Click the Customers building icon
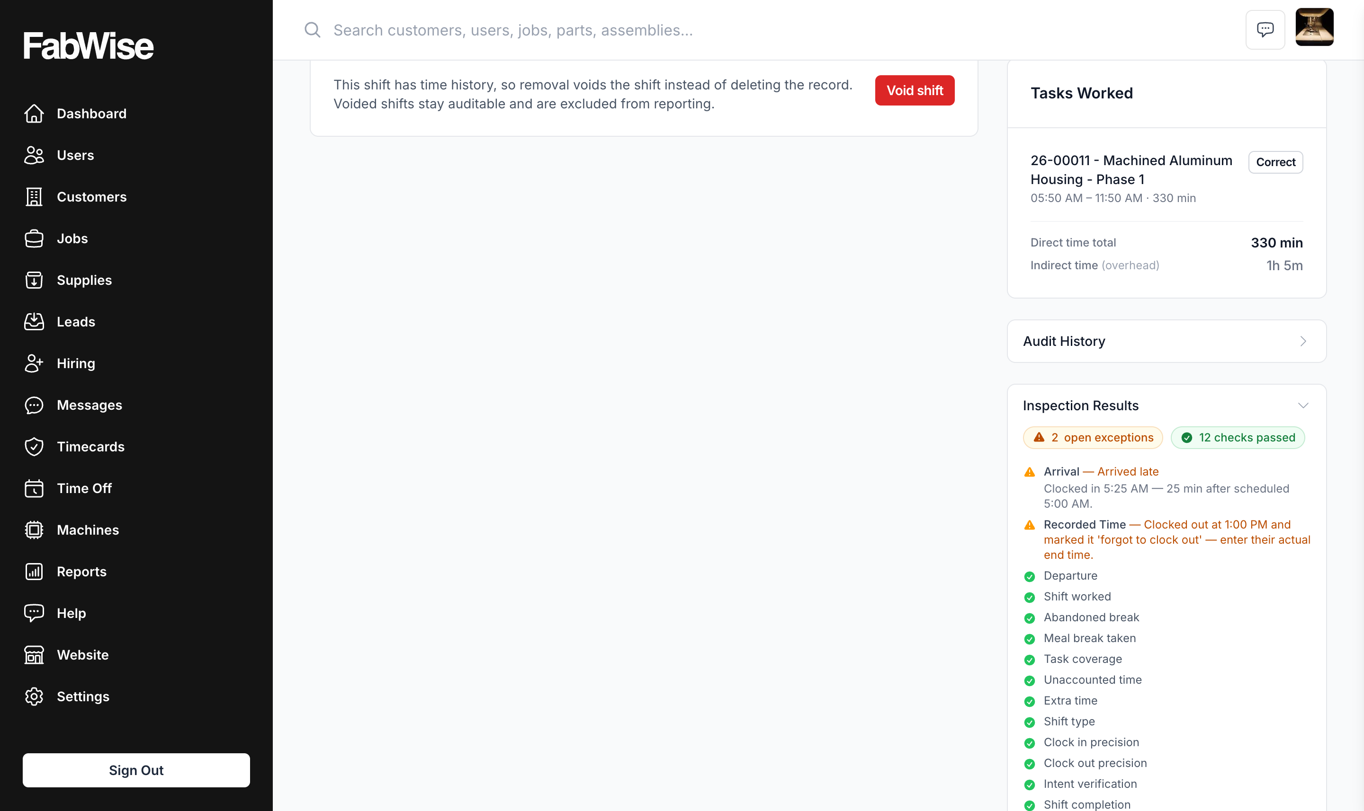Screen dimensions: 1364x811 (34, 197)
